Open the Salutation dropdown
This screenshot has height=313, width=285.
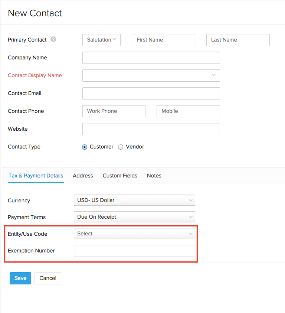pyautogui.click(x=101, y=40)
